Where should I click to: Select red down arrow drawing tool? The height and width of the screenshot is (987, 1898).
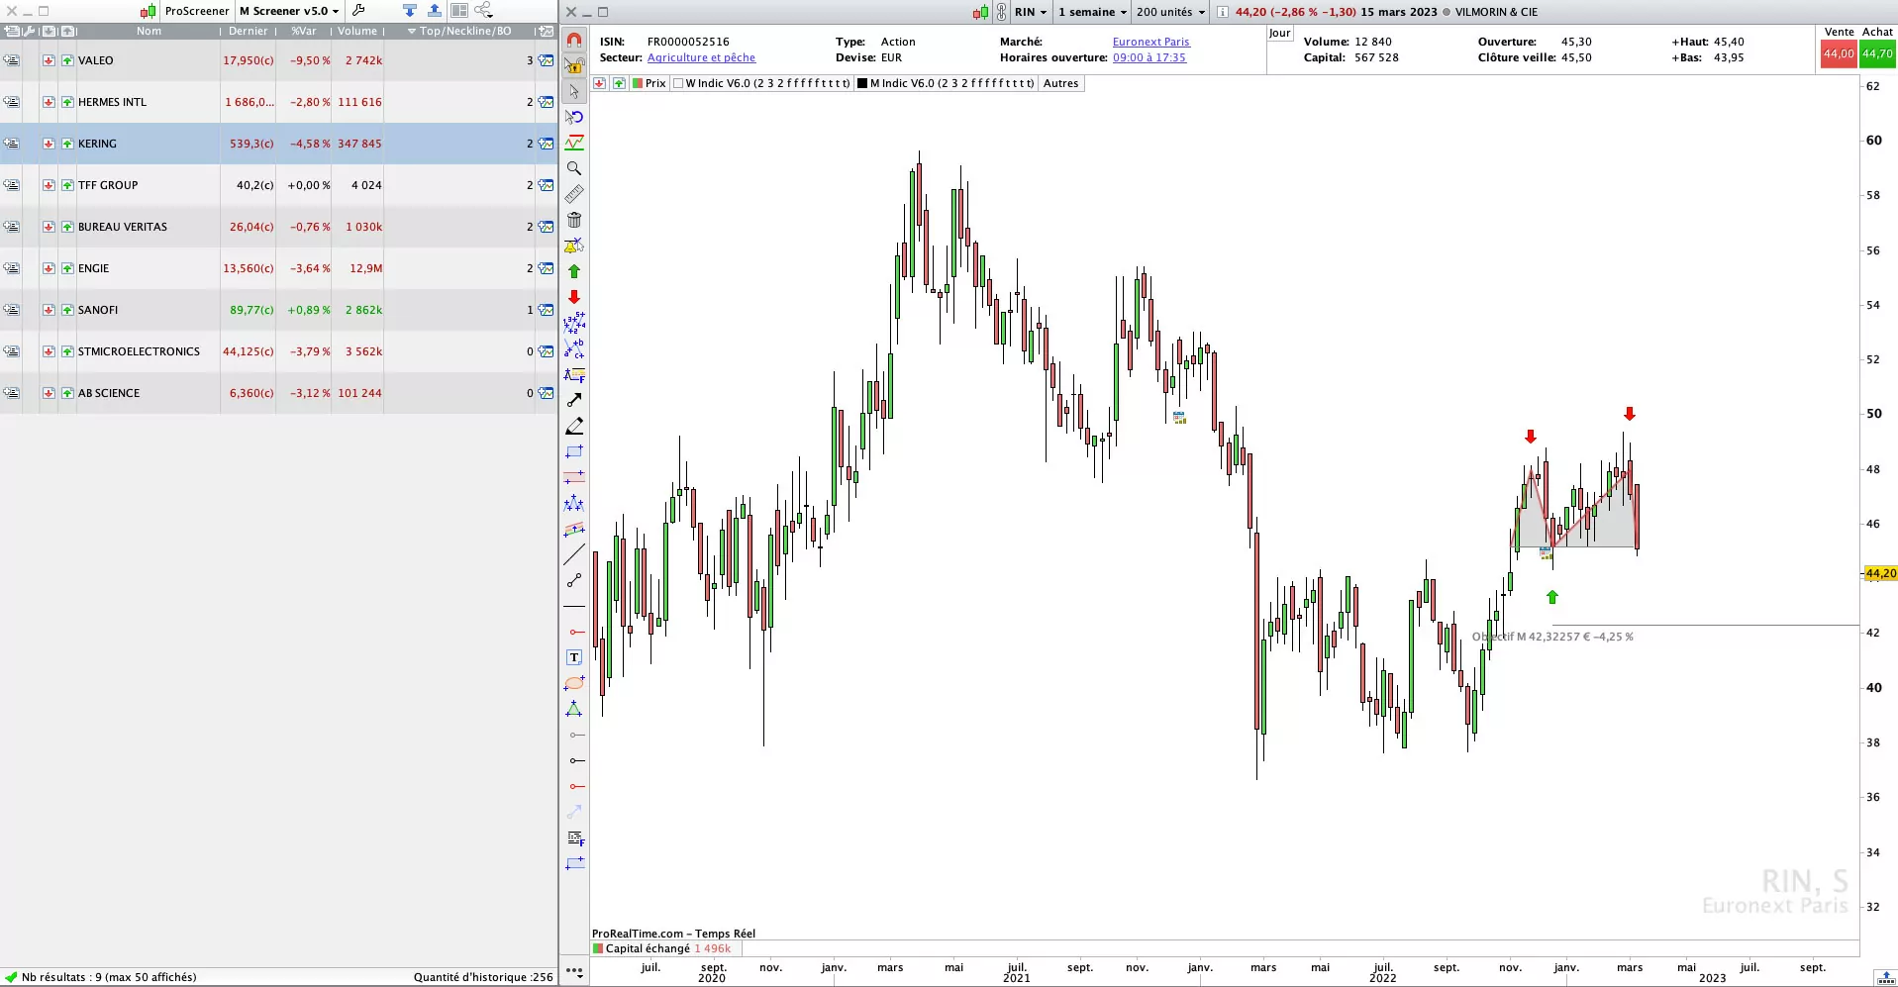(574, 297)
